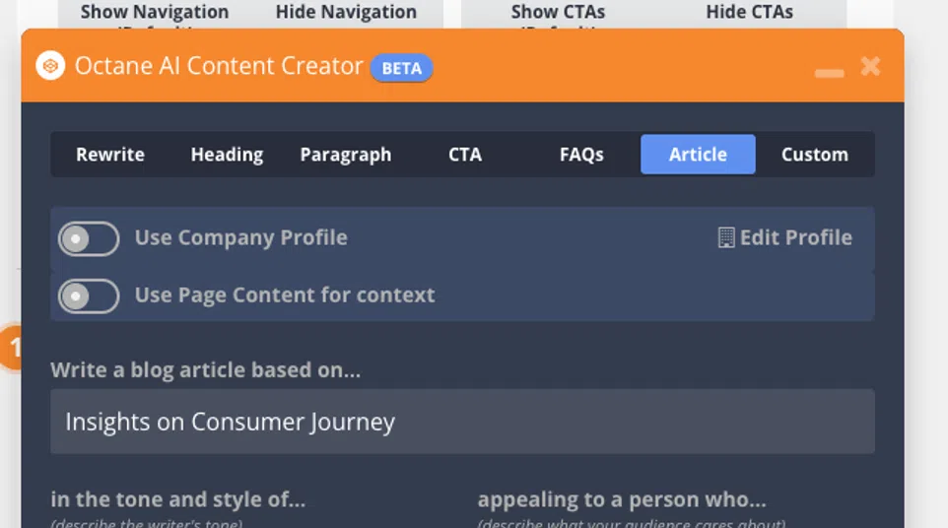The image size is (948, 528).
Task: Select the CTA tab
Action: [465, 155]
